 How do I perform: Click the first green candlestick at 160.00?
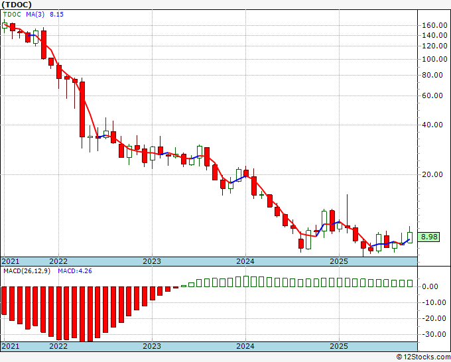5,25
